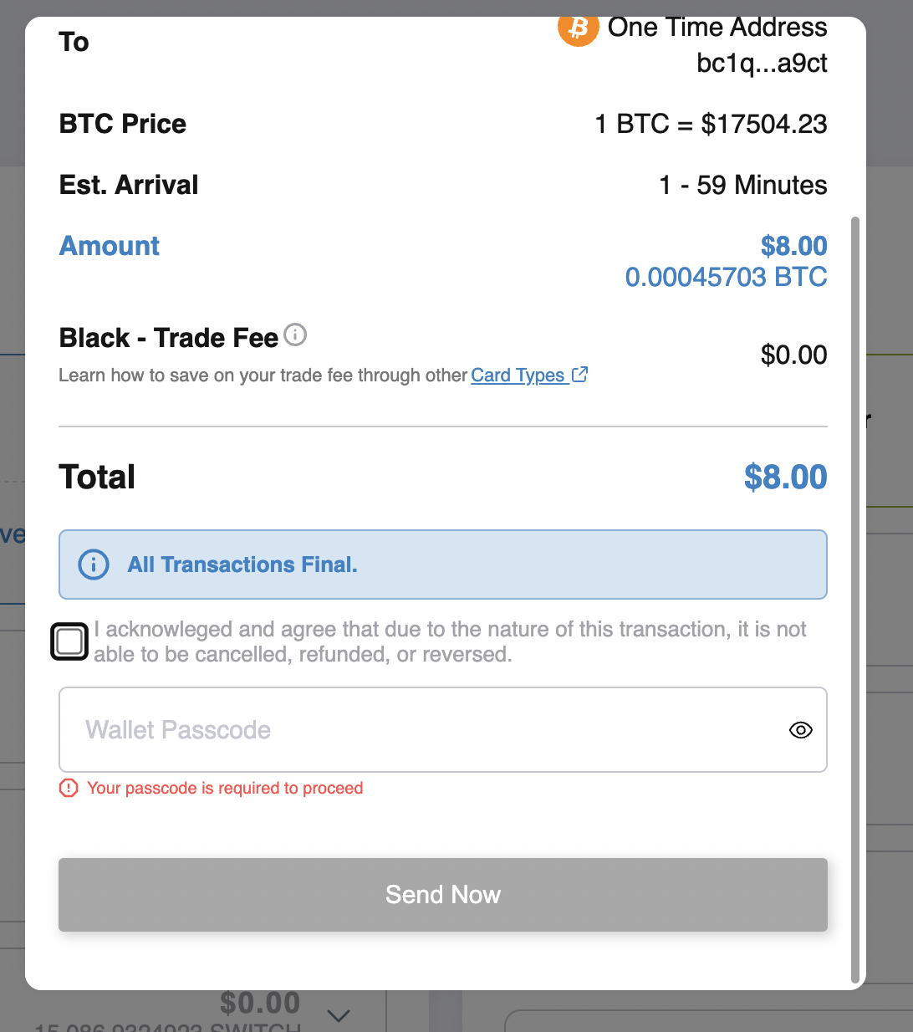Click the modal's vertical scrollbar
The width and height of the screenshot is (913, 1032).
click(854, 600)
